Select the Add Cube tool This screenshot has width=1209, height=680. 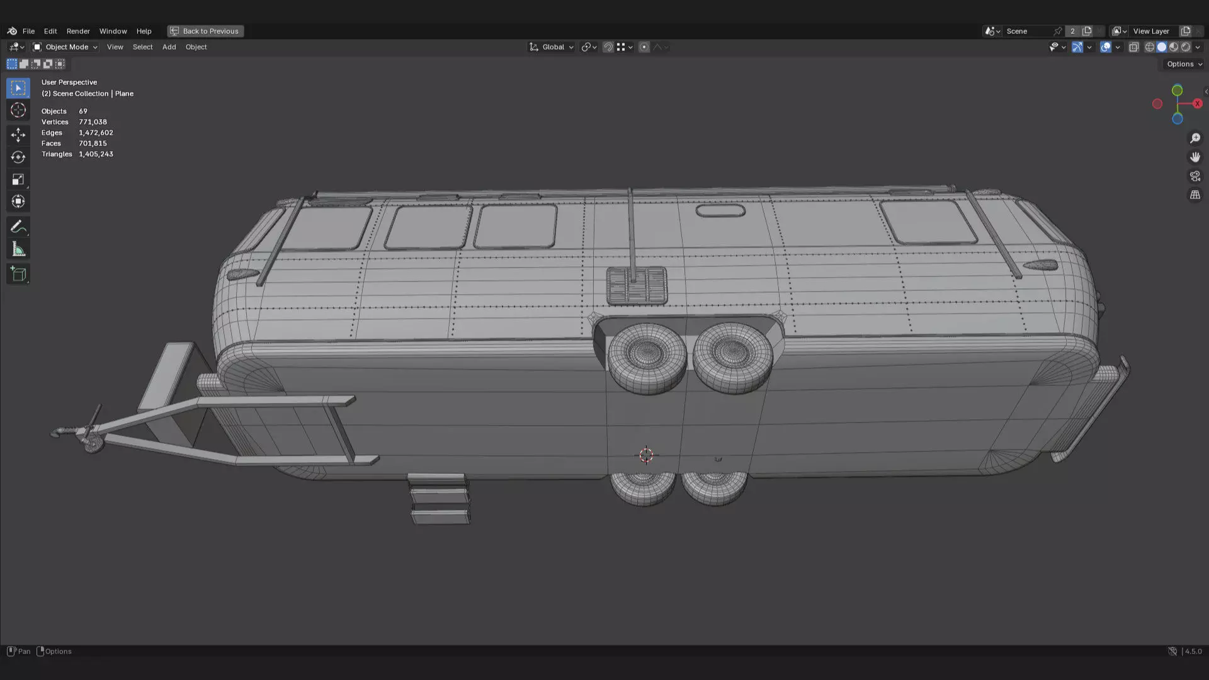click(18, 274)
